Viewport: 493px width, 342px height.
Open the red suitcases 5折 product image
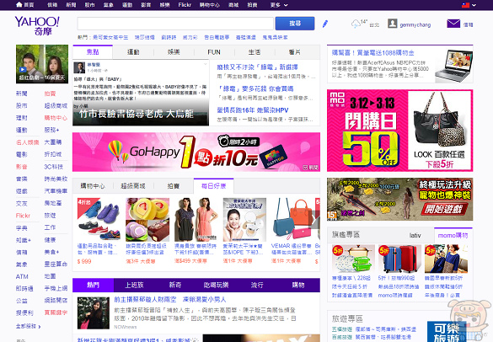coord(399,259)
